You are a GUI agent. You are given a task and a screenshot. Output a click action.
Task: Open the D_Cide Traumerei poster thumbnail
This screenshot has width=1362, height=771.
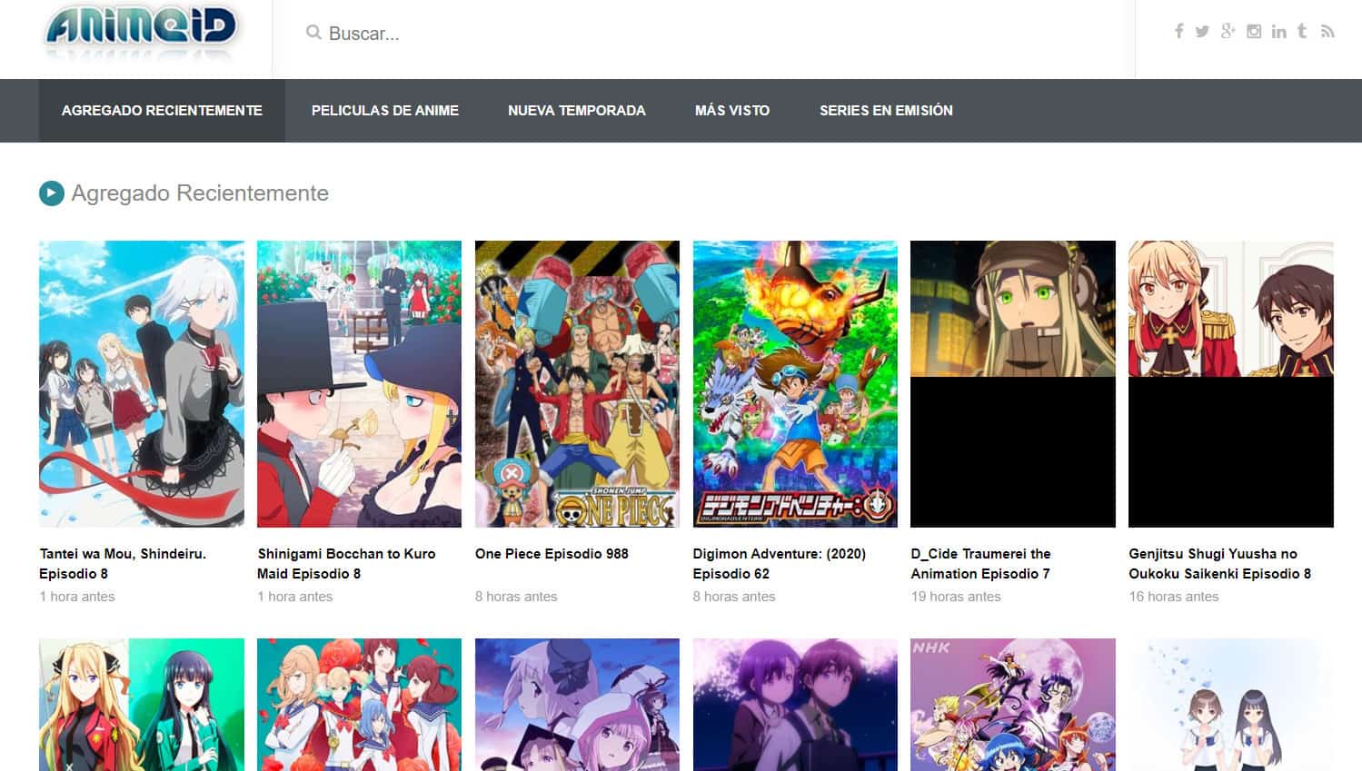1013,384
